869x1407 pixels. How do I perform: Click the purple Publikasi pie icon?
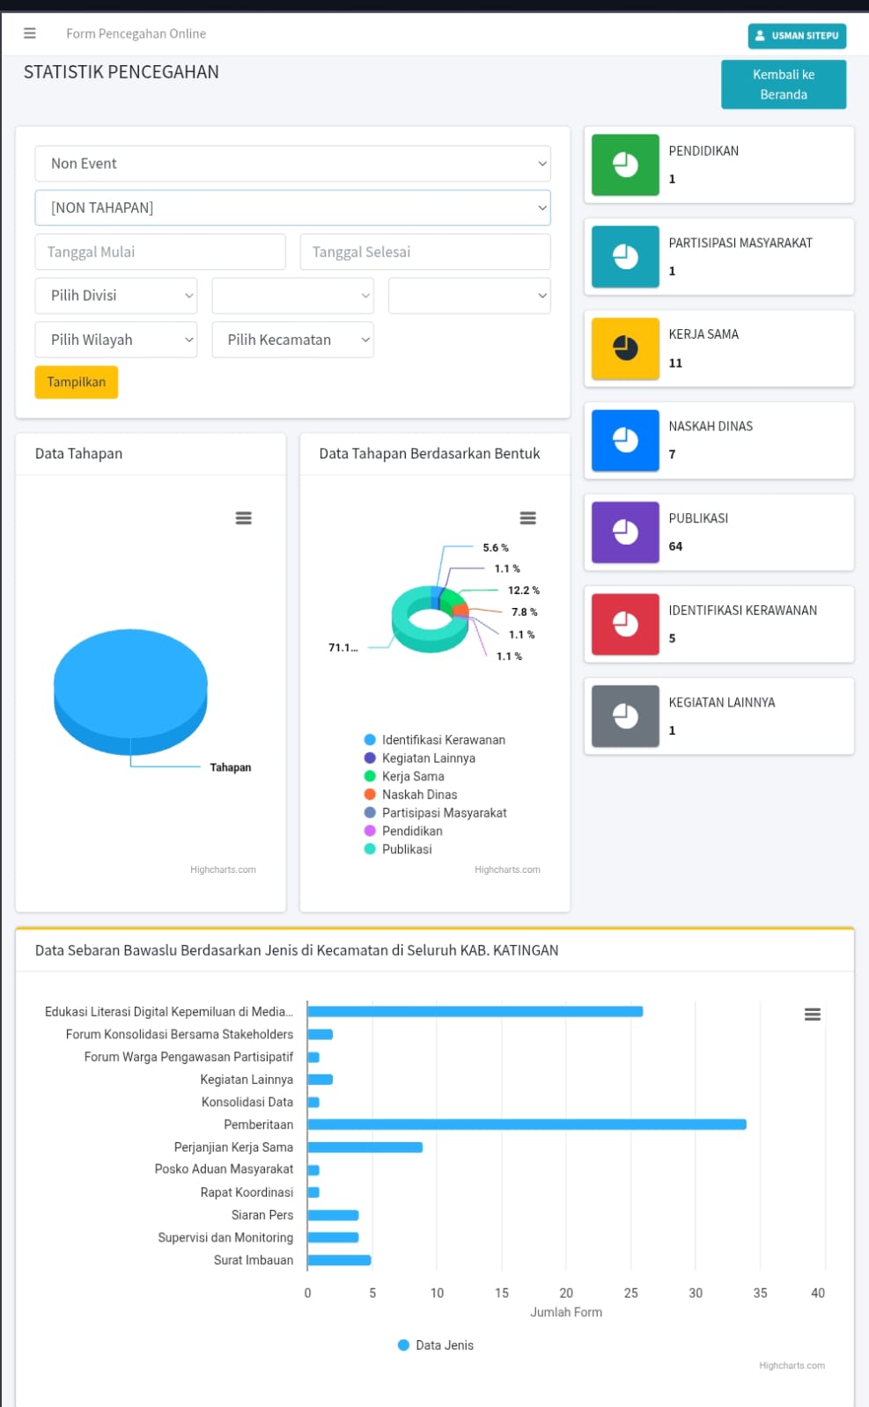[625, 532]
